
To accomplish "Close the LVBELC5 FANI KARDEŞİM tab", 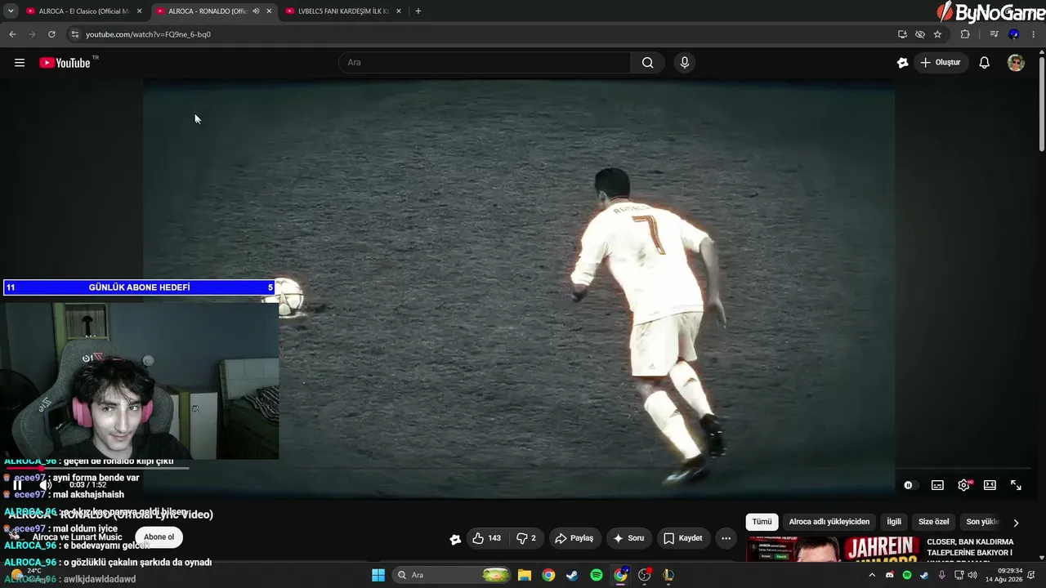I will coord(399,11).
